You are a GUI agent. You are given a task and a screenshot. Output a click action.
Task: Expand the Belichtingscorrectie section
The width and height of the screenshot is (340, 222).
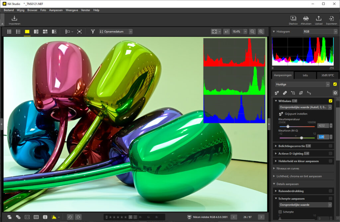pos(276,146)
